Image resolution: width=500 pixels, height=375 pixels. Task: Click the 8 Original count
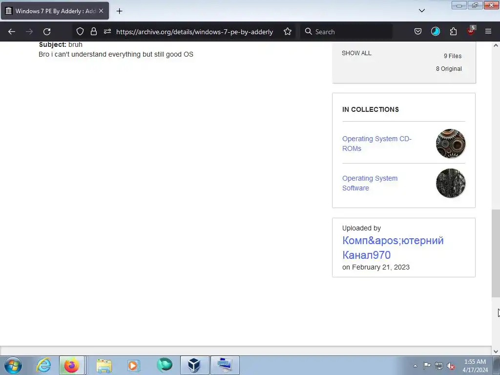point(449,69)
